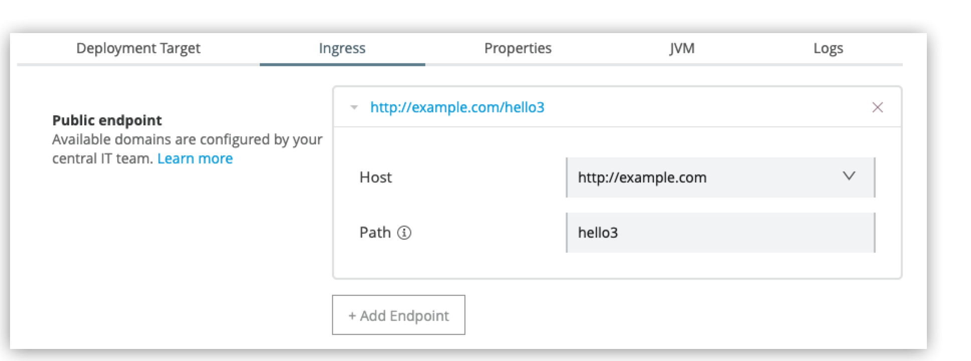Click the Add Endpoint button

coord(398,315)
